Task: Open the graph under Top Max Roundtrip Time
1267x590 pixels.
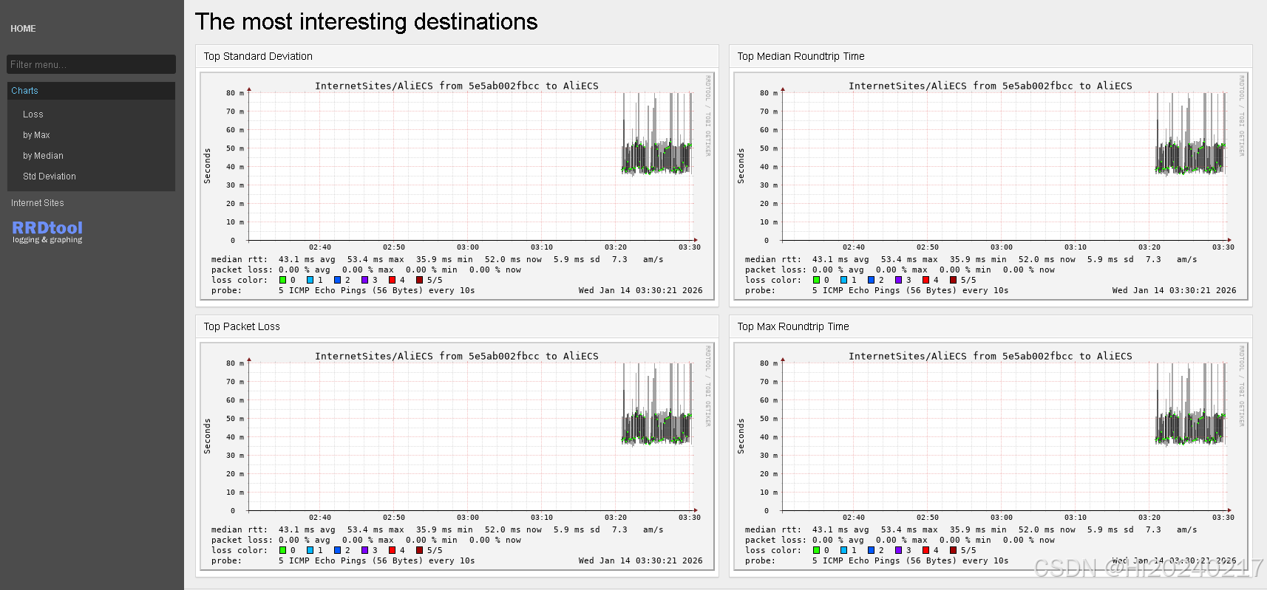Action: [990, 456]
